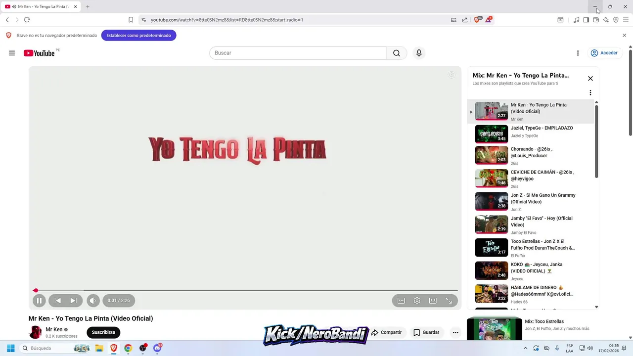Select Jon Z - Si Me Gano Un Grammy

coord(531,202)
